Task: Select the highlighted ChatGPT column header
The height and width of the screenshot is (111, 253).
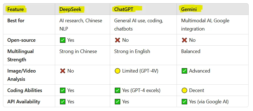Action: [x=124, y=9]
